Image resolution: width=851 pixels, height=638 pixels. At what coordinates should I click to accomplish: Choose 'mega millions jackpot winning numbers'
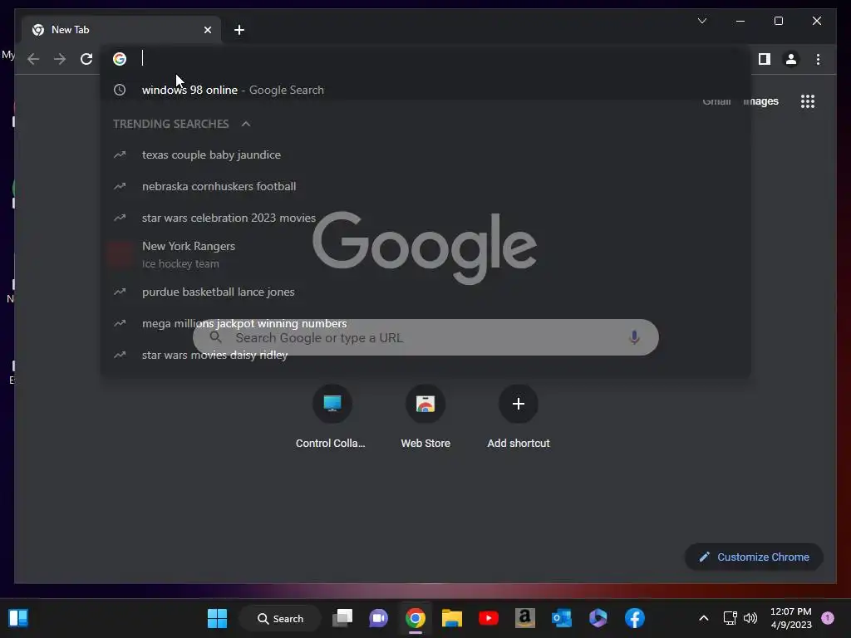pos(426,324)
